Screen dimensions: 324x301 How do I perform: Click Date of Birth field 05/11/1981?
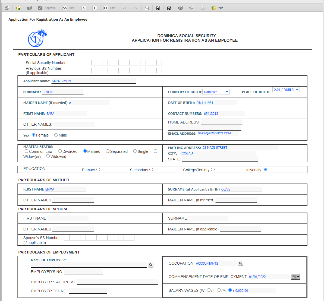[217, 103]
